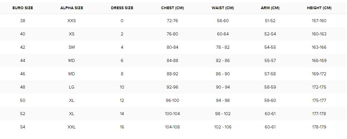Select the ARM (CM) column header
The width and height of the screenshot is (347, 139).
click(270, 7)
